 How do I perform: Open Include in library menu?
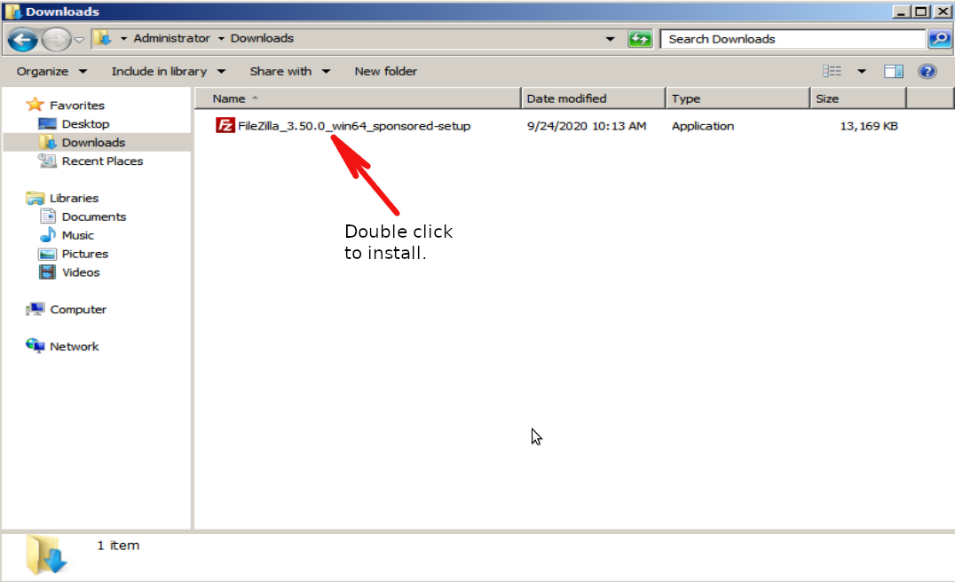tap(168, 71)
